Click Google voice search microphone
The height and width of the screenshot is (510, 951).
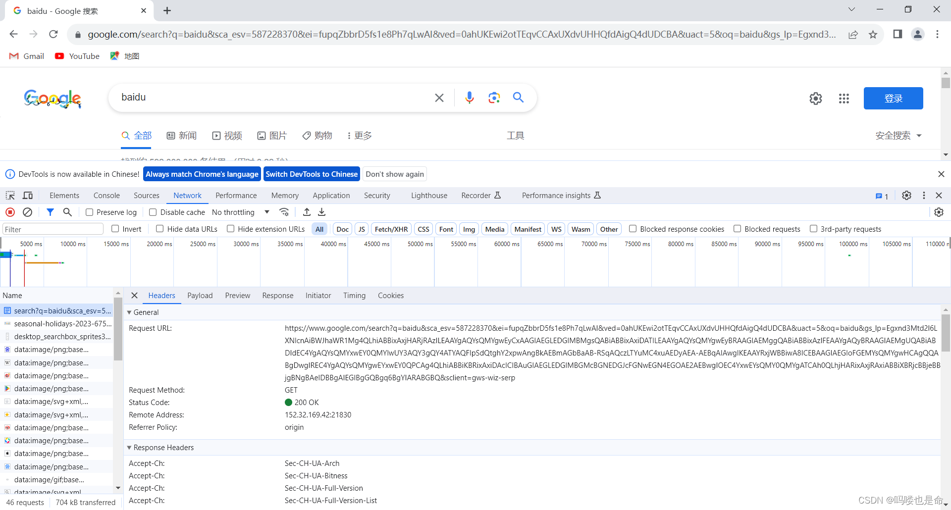470,98
